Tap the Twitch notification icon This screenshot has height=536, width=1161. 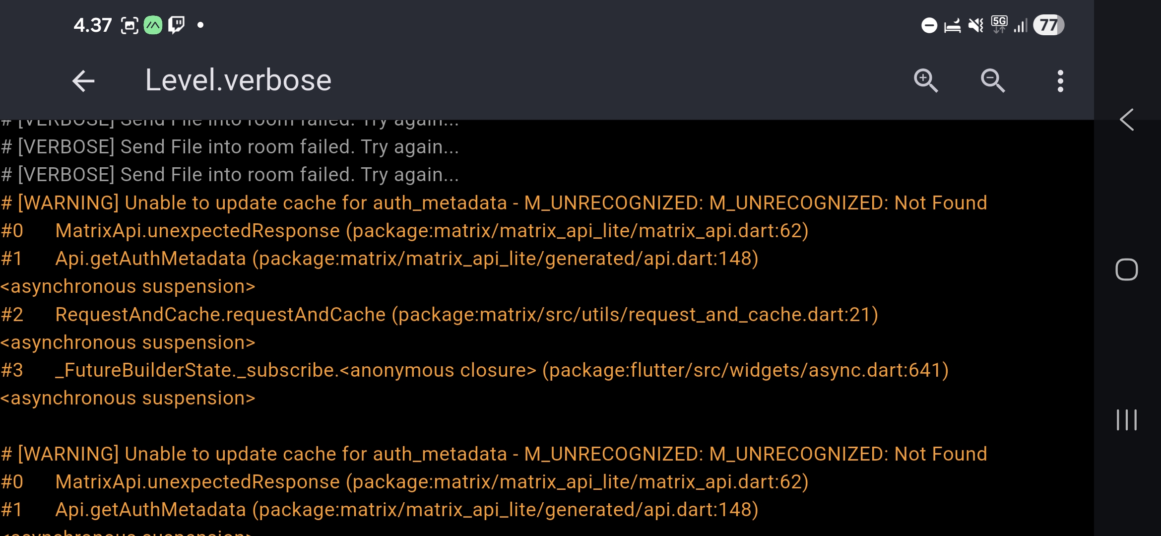(x=176, y=25)
